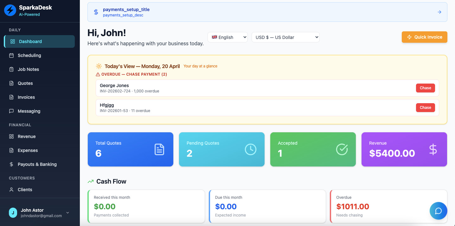This screenshot has height=226, width=455.
Task: Click the OVERDUE — CHASE PAYMENT (2) label
Action: [x=134, y=74]
